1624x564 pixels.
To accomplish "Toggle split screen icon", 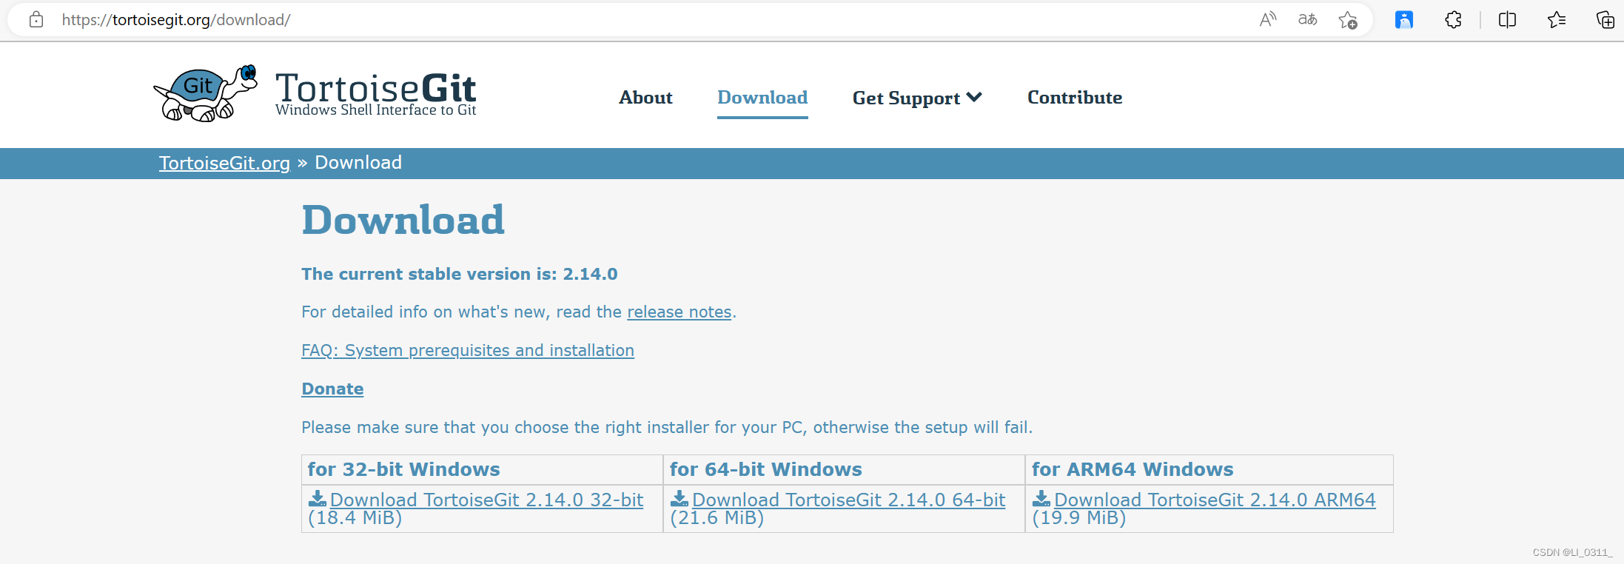I will click(1507, 20).
